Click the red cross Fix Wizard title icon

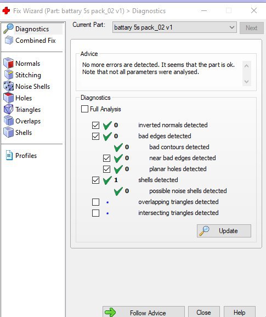coord(6,10)
